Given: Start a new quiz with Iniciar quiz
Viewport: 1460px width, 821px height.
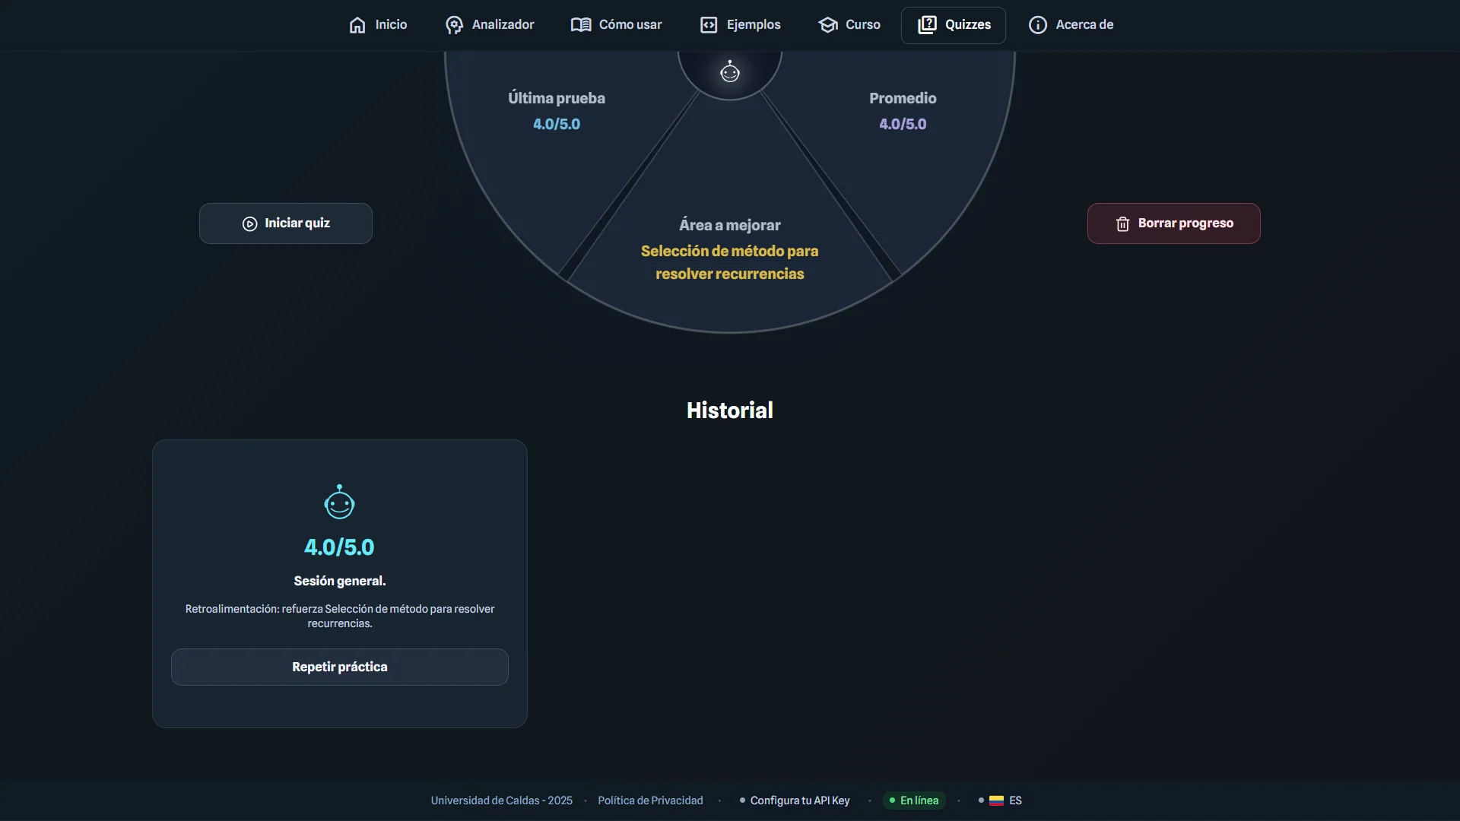Looking at the screenshot, I should (x=286, y=223).
